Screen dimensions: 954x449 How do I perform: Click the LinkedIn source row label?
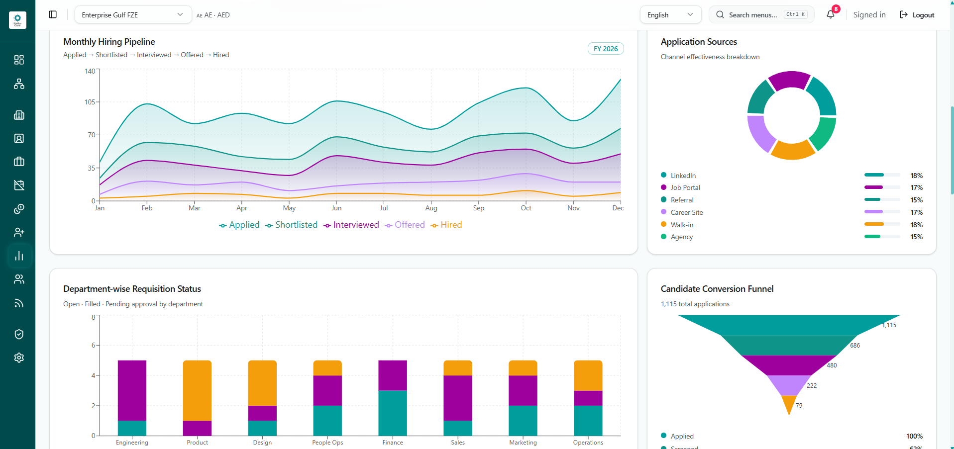683,176
